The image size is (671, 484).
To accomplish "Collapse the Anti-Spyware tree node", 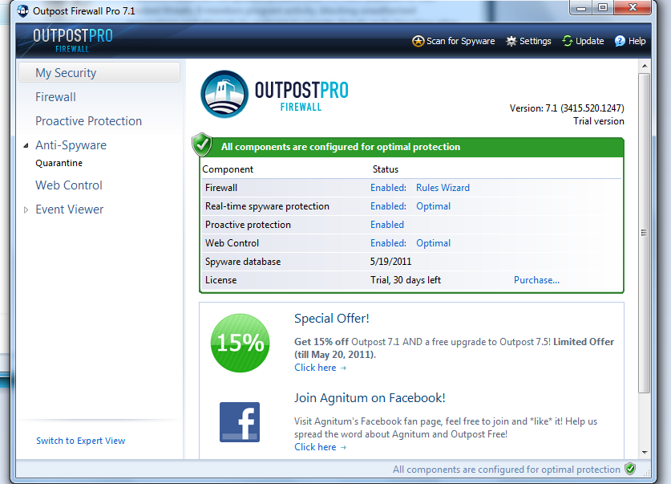I will click(26, 145).
